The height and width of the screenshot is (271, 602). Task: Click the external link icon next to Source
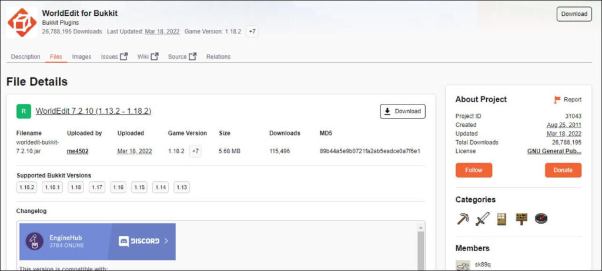click(192, 56)
